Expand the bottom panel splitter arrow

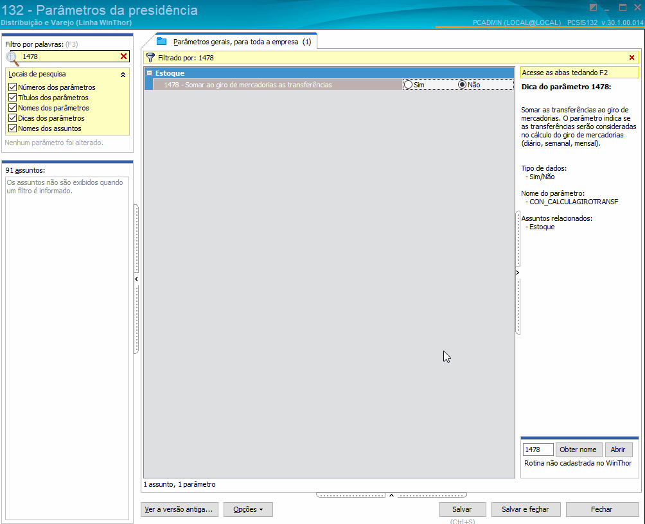pos(391,495)
